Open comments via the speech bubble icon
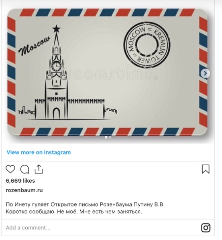This screenshot has height=240, width=222. pos(24,169)
